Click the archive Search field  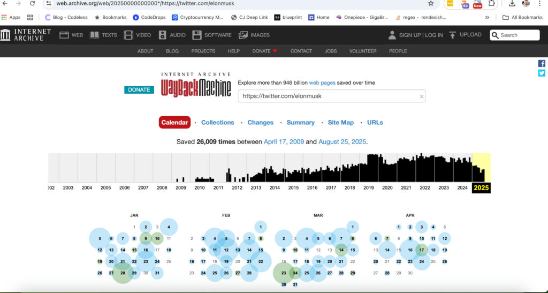(x=514, y=35)
